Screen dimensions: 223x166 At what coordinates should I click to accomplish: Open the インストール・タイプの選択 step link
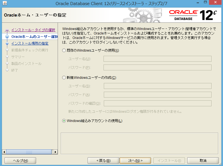33,30
